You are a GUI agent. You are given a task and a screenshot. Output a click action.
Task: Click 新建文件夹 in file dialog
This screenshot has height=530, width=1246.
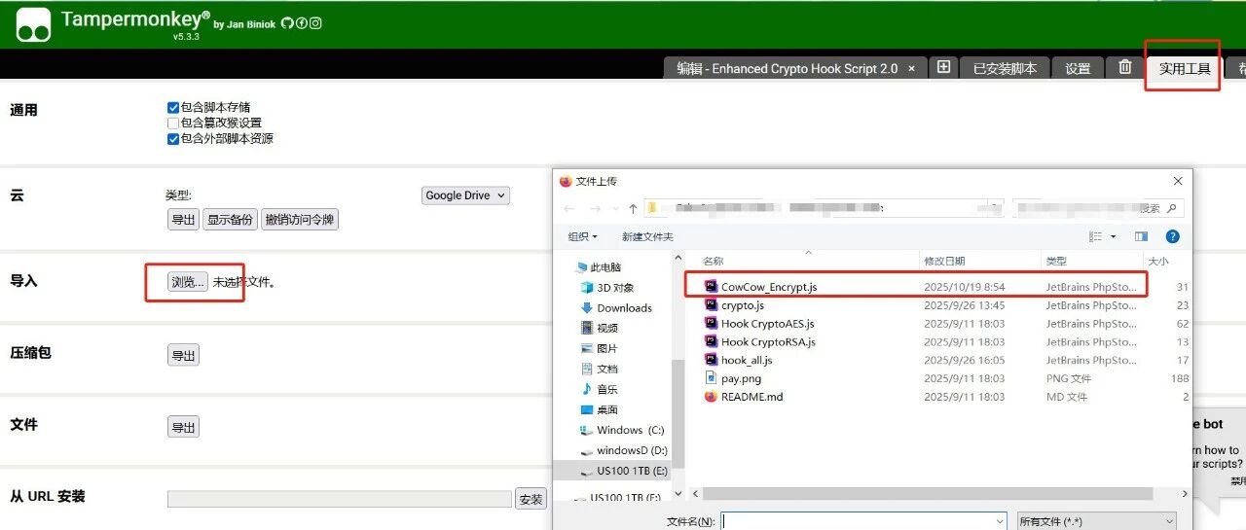(x=647, y=236)
